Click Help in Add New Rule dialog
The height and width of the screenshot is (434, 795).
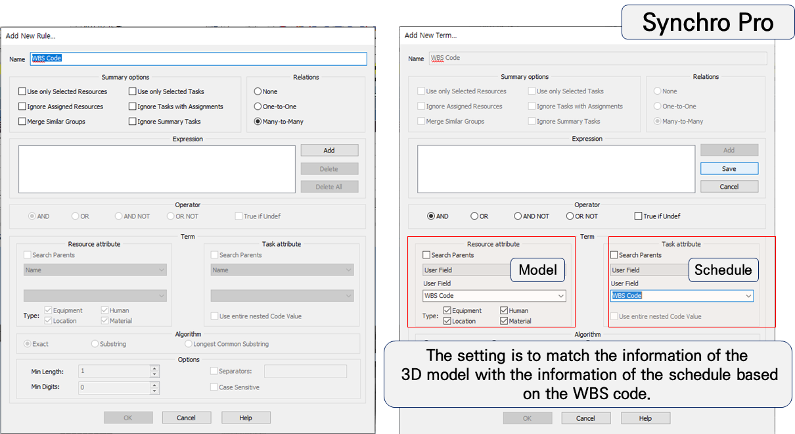[x=246, y=418]
